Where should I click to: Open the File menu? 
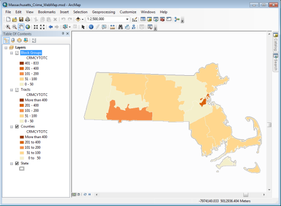[x=8, y=12]
